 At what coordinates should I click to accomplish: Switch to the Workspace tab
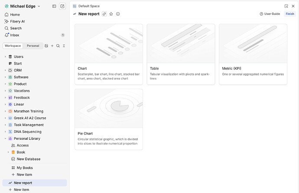13,46
